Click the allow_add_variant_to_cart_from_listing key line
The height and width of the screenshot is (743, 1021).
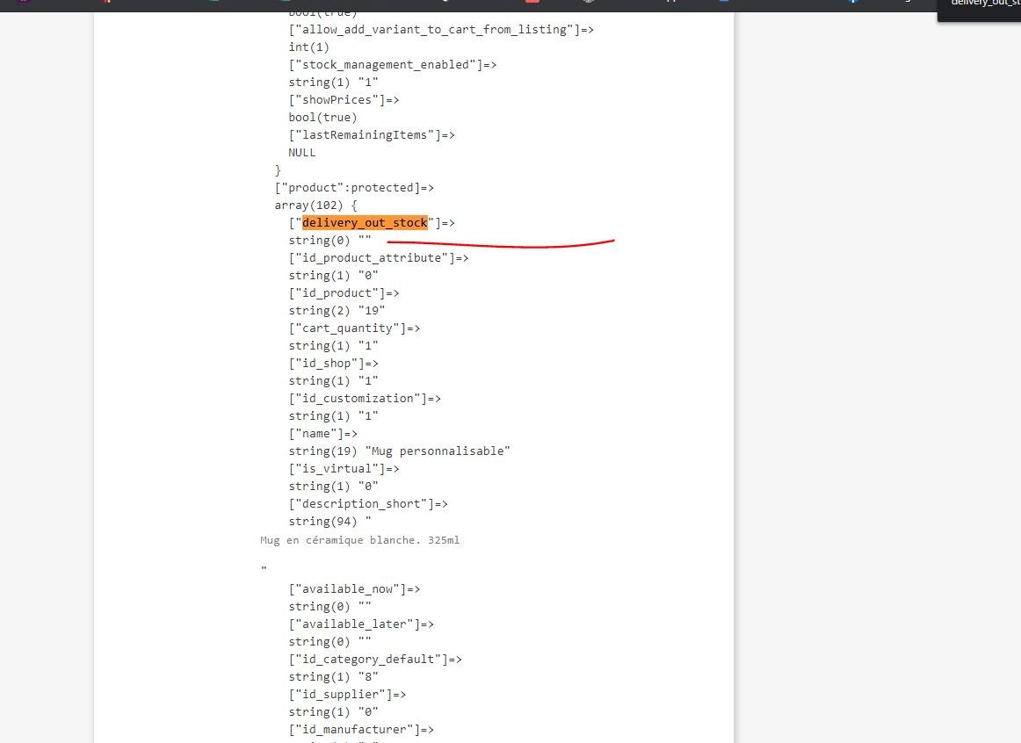(441, 29)
